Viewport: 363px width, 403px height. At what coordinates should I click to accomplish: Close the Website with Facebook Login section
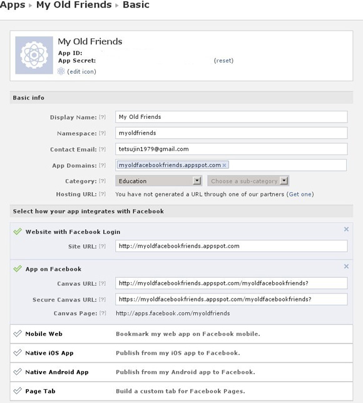click(346, 229)
